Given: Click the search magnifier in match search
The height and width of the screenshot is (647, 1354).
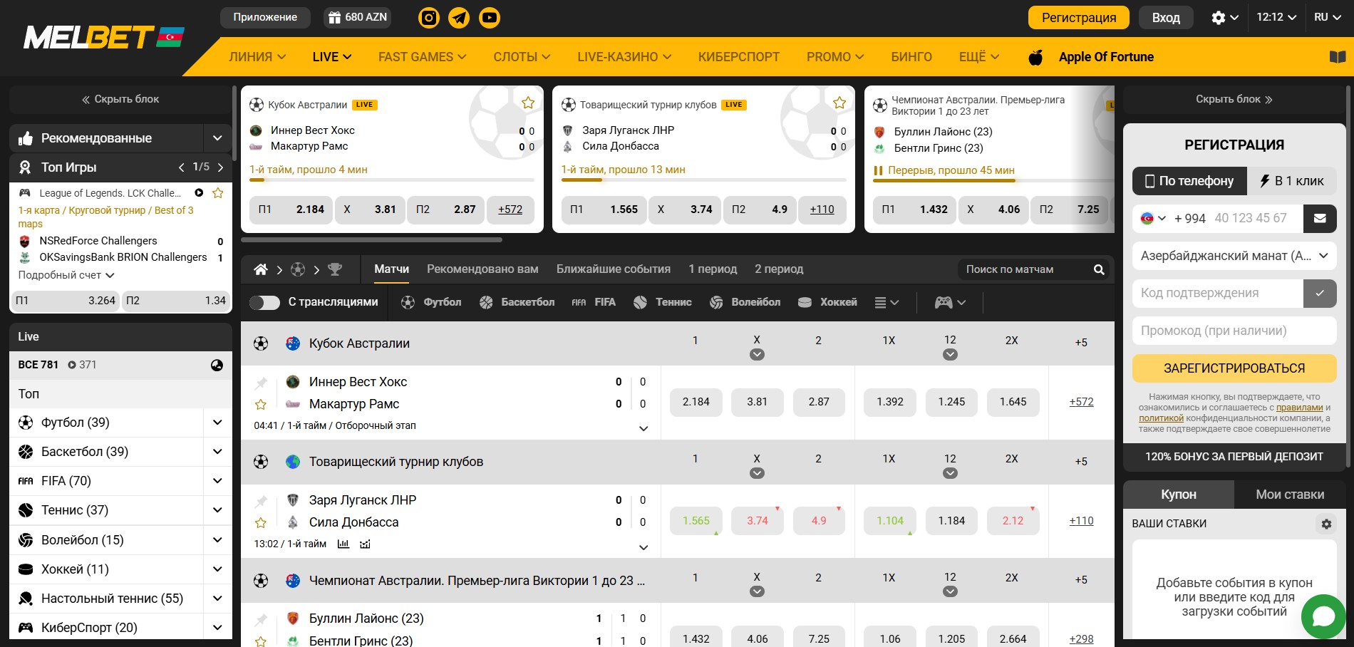Looking at the screenshot, I should pos(1099,269).
